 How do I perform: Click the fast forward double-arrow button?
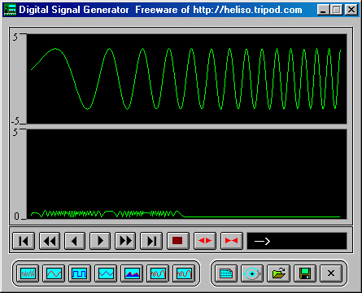coord(125,241)
